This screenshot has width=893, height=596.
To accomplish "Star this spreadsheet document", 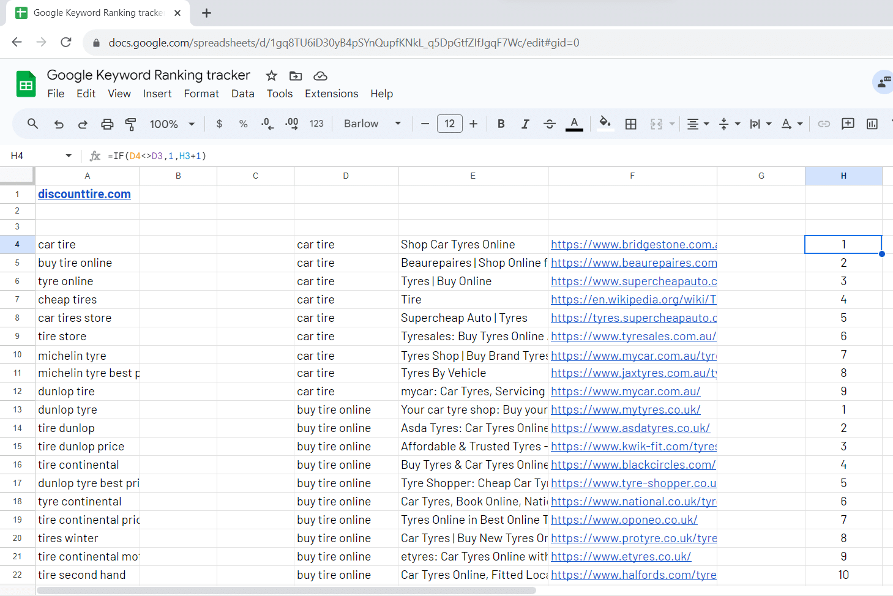I will coord(271,76).
